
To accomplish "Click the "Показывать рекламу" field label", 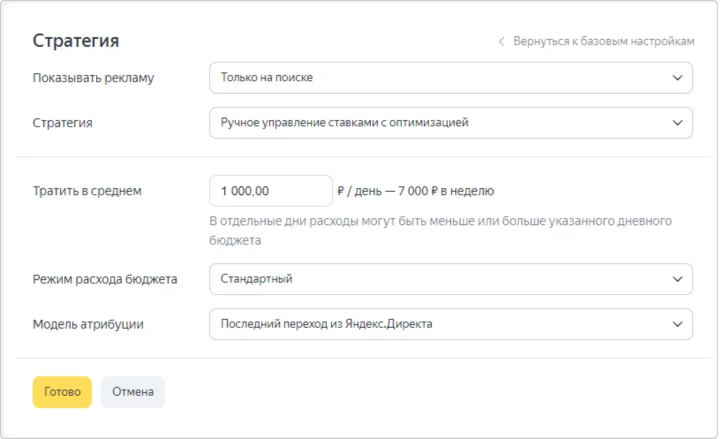I will pyautogui.click(x=93, y=78).
